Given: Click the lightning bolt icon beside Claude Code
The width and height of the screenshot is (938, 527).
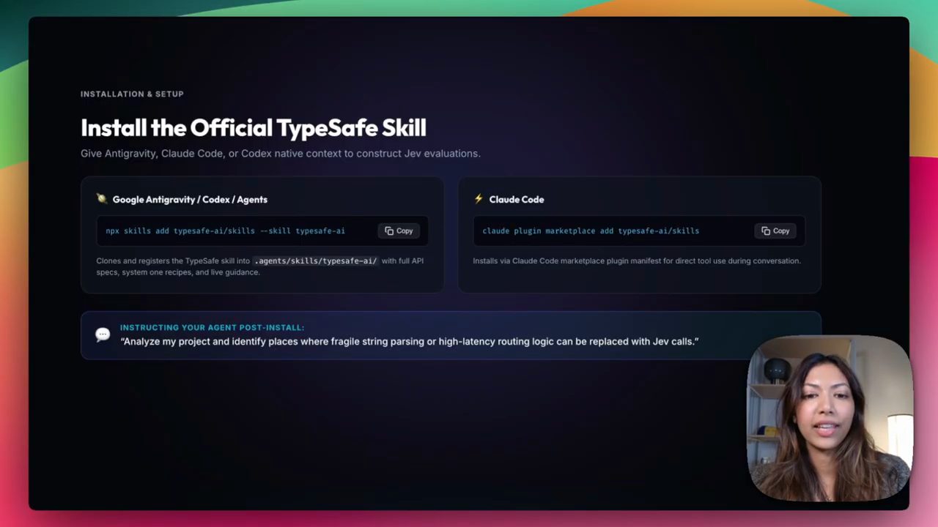Looking at the screenshot, I should (x=479, y=198).
